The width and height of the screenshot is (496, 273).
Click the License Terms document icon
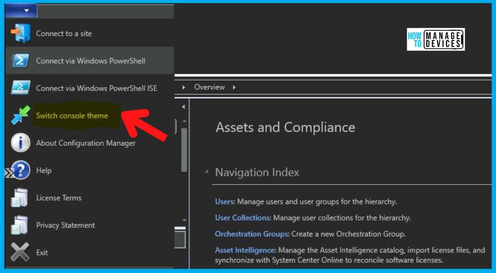(x=20, y=197)
